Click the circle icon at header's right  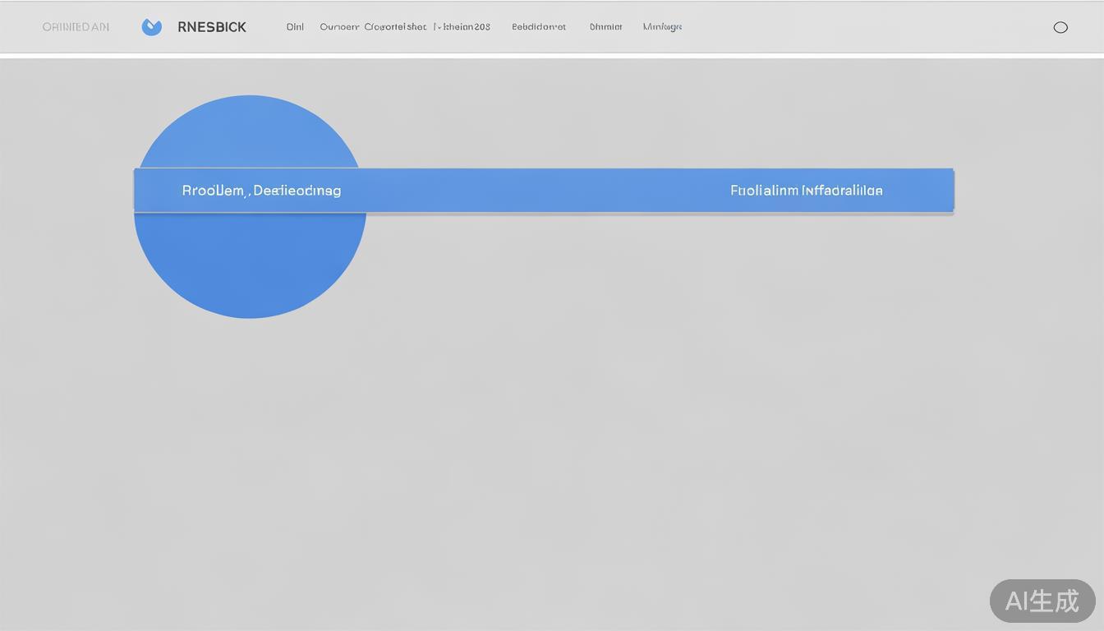pyautogui.click(x=1060, y=27)
